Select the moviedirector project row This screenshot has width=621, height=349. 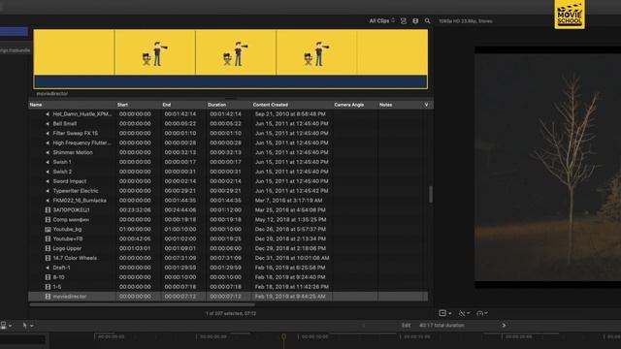228,297
